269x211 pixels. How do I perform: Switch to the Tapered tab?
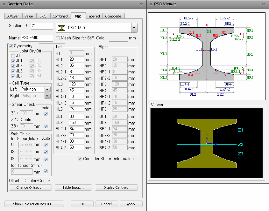click(x=94, y=16)
